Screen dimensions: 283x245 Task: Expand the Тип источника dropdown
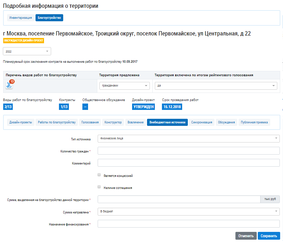pos(189,138)
